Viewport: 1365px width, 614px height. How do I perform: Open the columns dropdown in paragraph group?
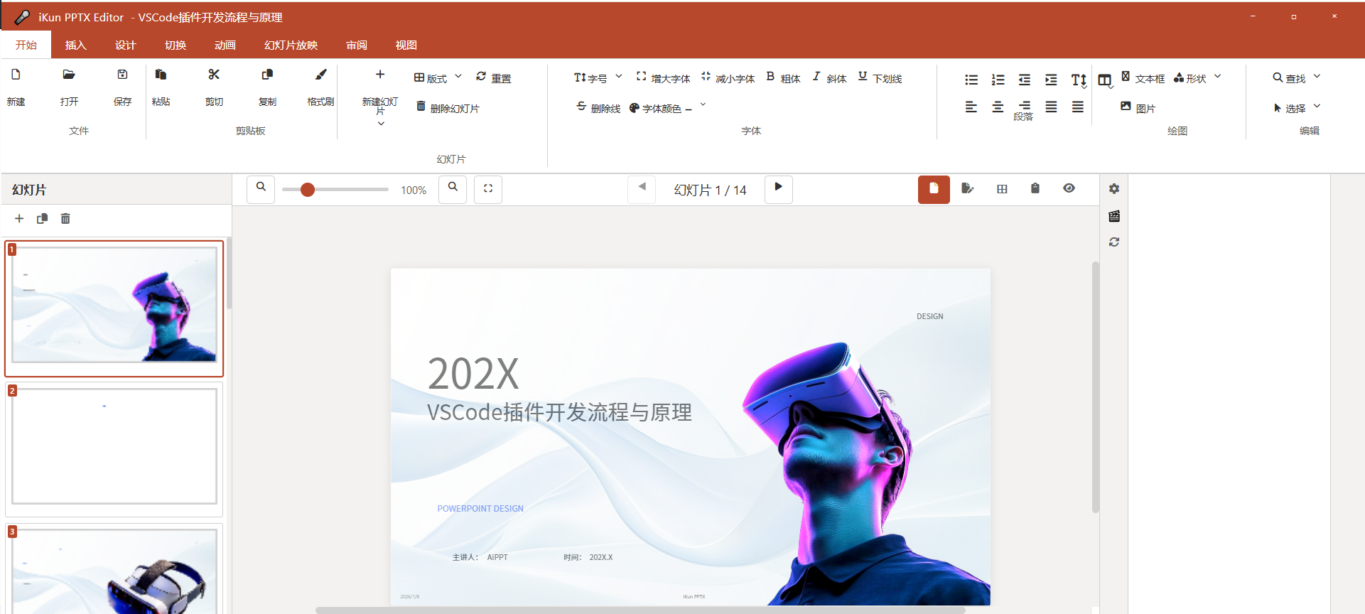pos(1106,81)
